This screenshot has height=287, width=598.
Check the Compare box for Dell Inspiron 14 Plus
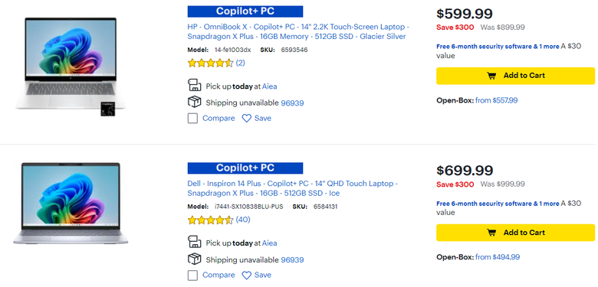192,276
